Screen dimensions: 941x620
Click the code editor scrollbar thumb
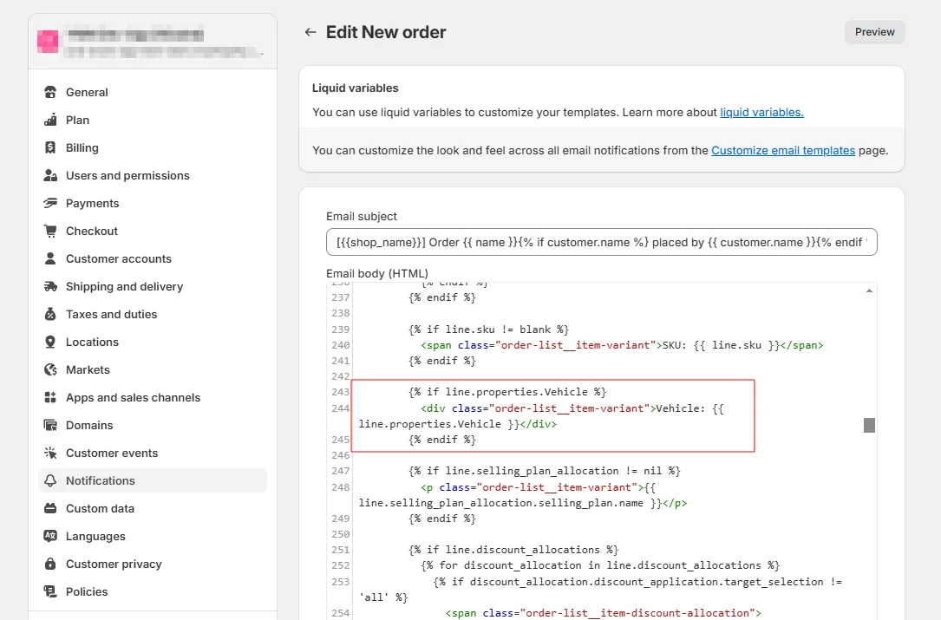869,425
